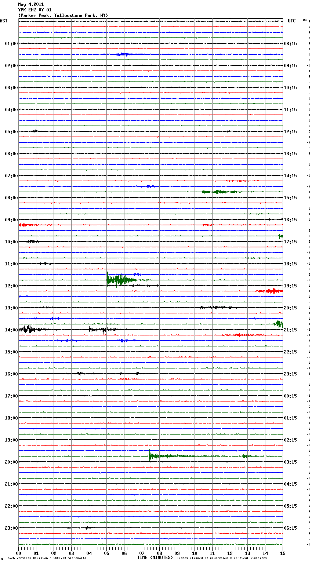Click the DC column header

pos(305,19)
